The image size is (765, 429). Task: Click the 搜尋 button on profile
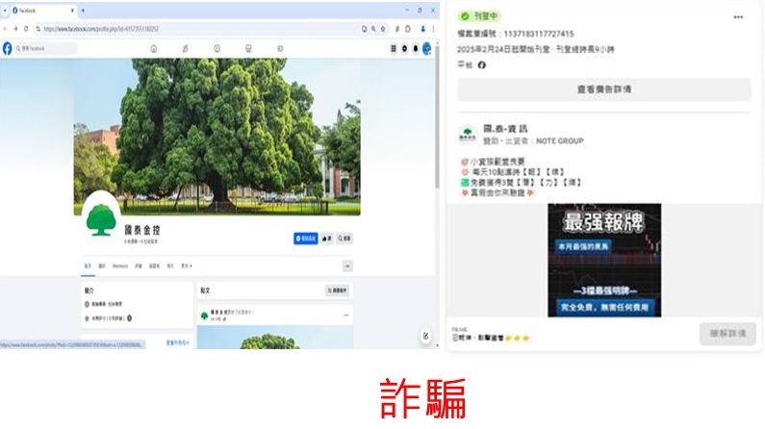click(x=344, y=239)
